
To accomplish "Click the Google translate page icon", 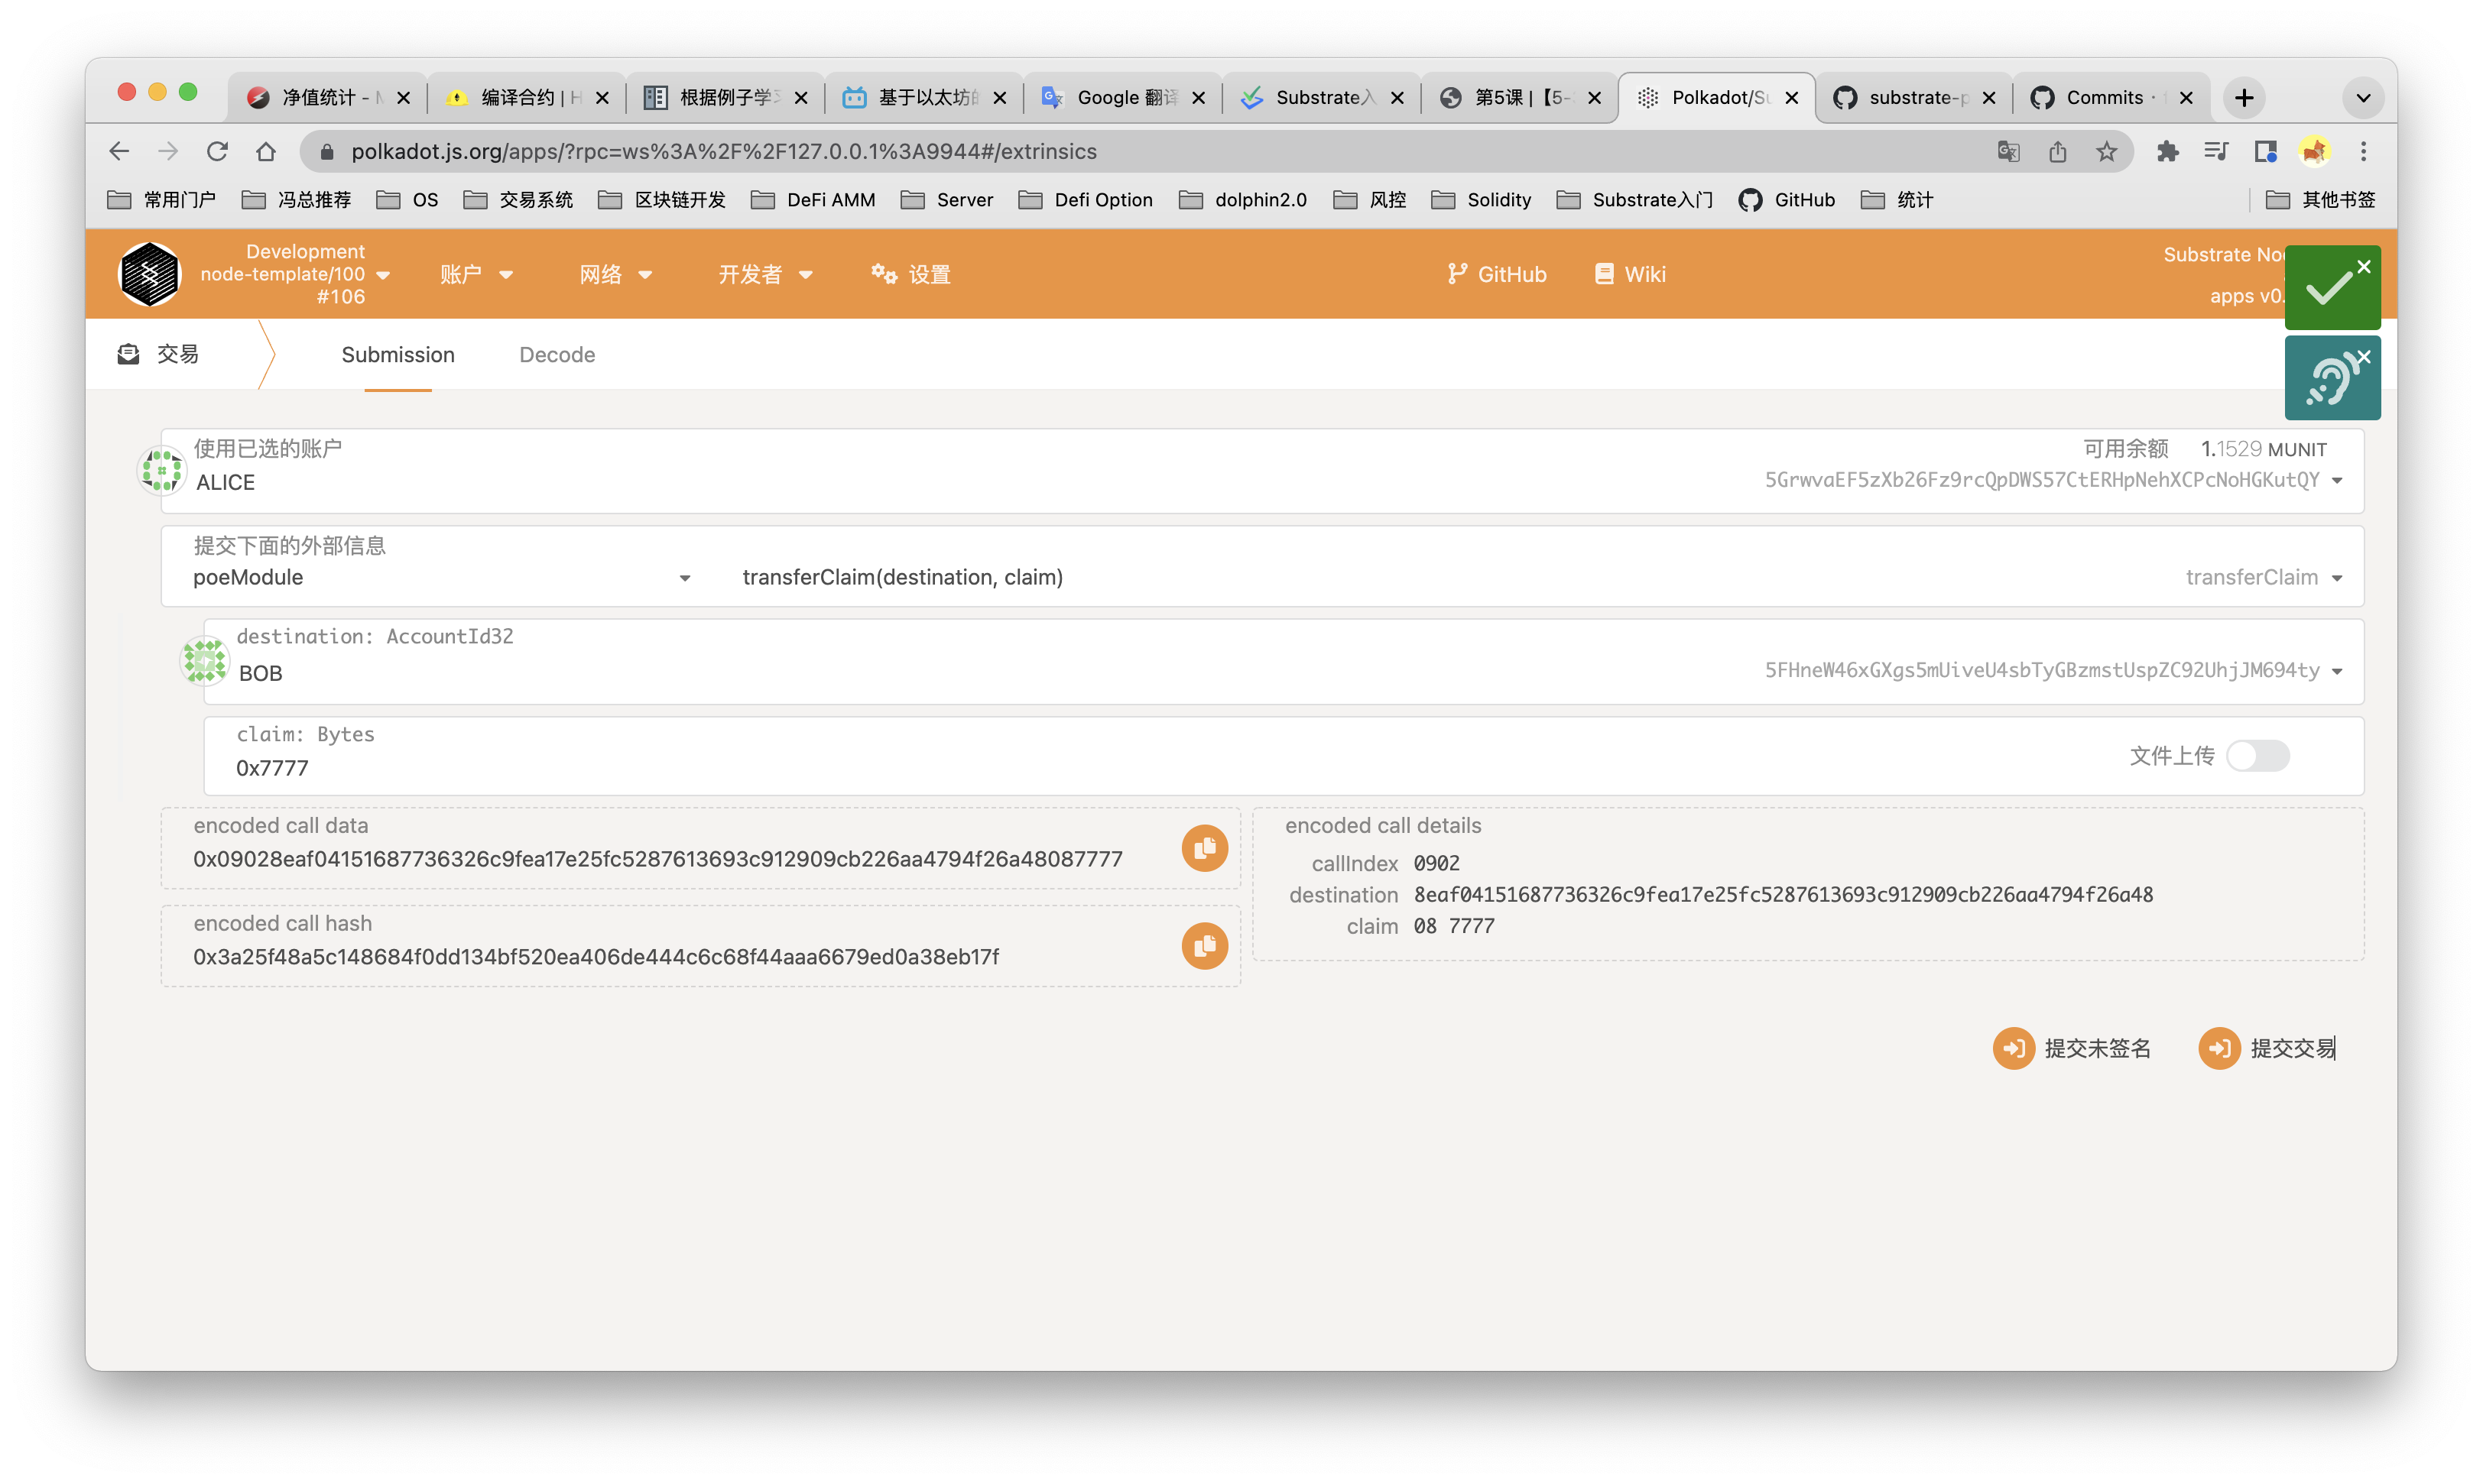I will coord(2007,152).
